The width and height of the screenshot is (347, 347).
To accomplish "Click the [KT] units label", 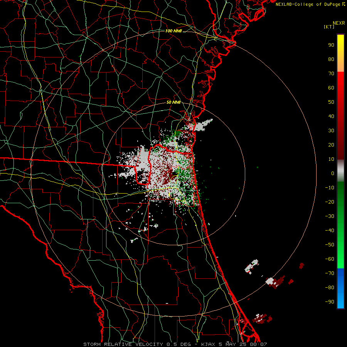I will [329, 27].
